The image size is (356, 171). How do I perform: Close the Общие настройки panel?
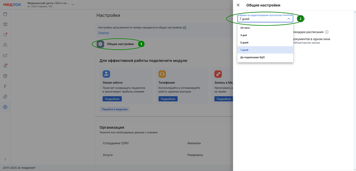(238, 5)
